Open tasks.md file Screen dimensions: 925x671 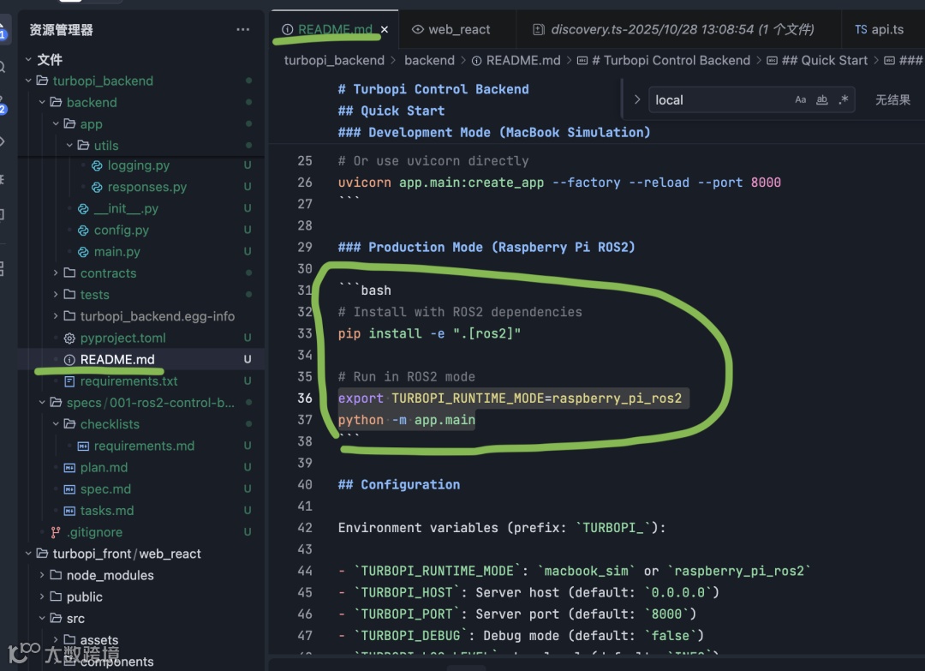(107, 511)
